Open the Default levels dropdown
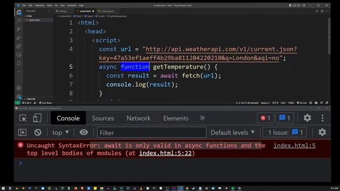The height and width of the screenshot is (191, 340). coord(233,133)
